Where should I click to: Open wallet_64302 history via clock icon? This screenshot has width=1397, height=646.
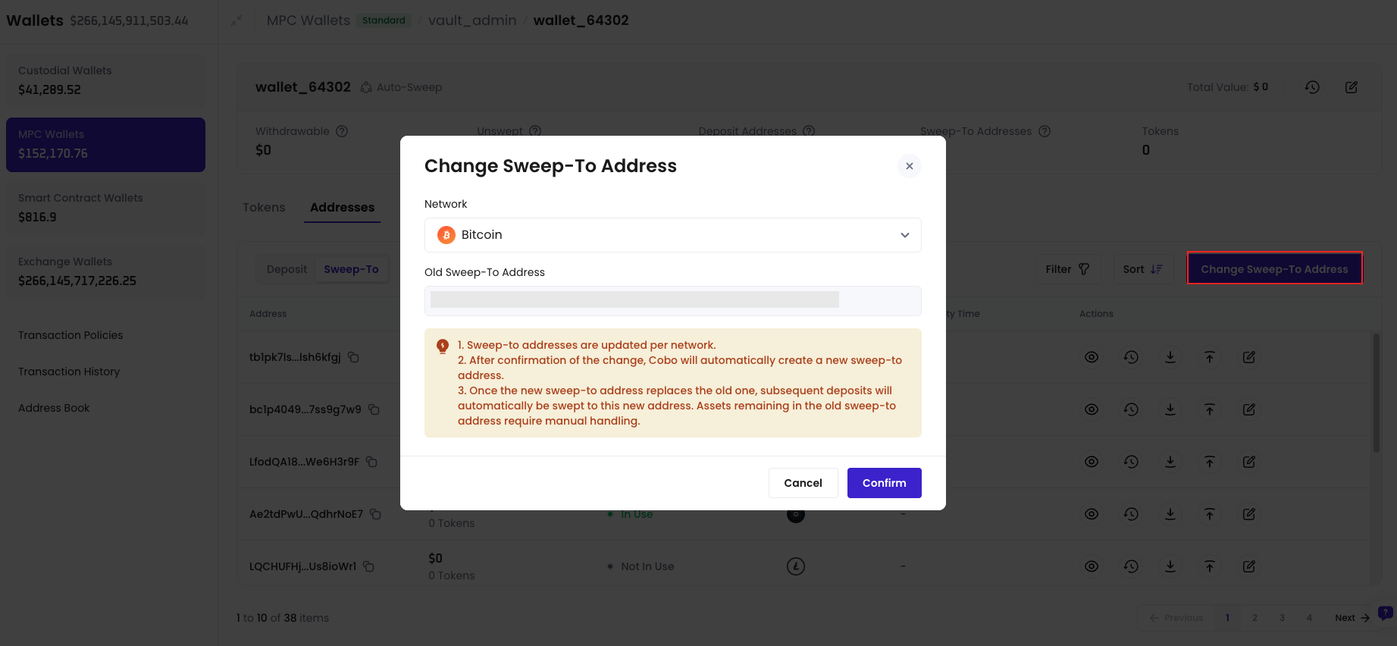(x=1312, y=87)
